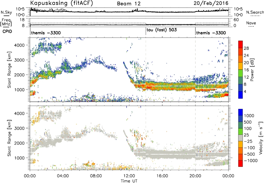Click the 25 label on Velocity color bar
The height and width of the screenshot is (183, 264).
(246, 135)
